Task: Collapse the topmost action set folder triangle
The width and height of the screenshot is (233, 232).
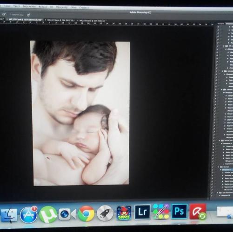Action: 223,46
